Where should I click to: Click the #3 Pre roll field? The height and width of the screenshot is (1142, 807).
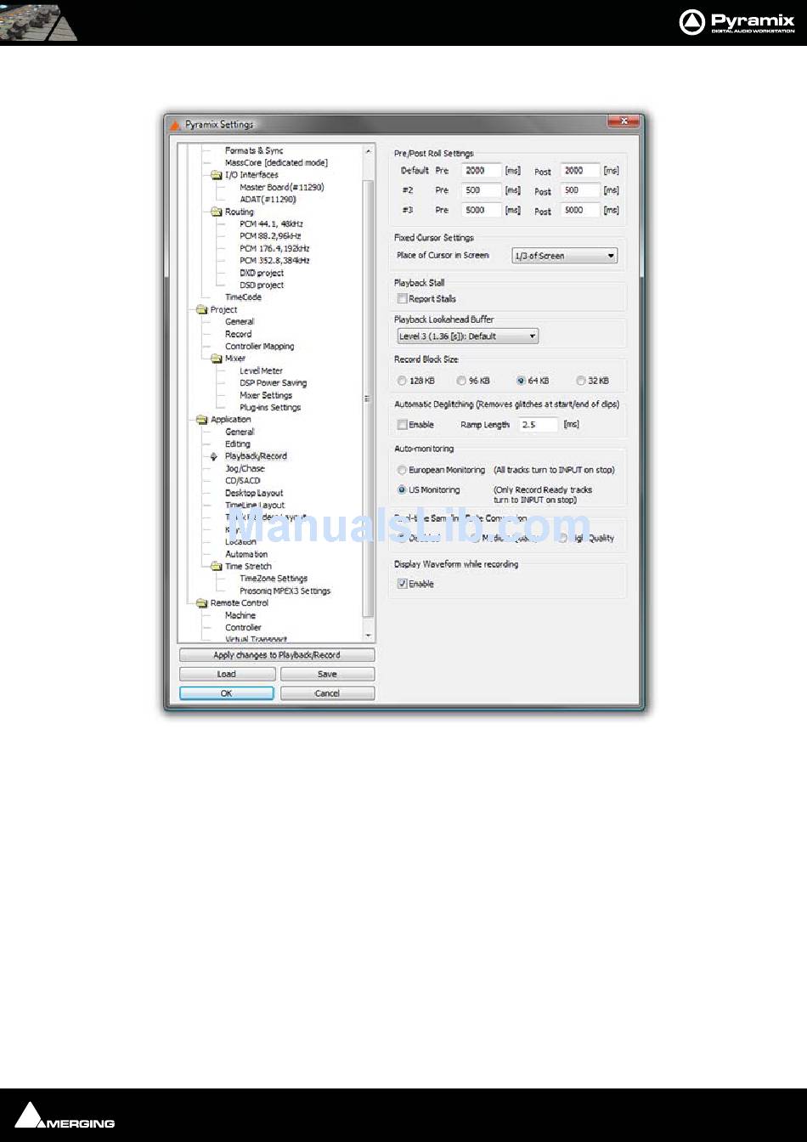pyautogui.click(x=482, y=210)
